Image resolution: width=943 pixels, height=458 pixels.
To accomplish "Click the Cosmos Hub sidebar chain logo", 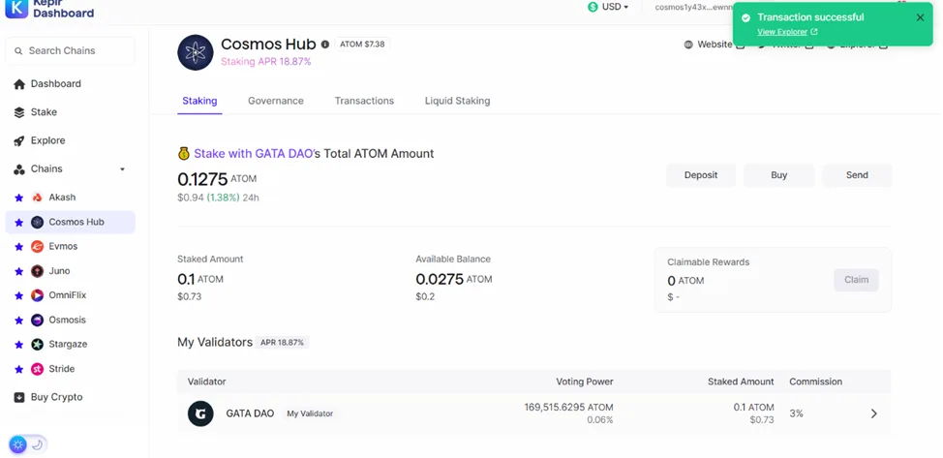I will (38, 222).
